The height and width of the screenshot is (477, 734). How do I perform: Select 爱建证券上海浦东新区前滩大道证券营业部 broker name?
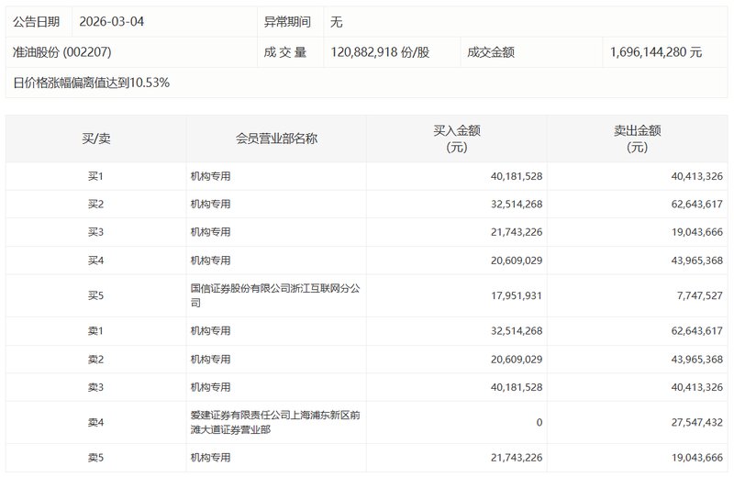tap(274, 422)
